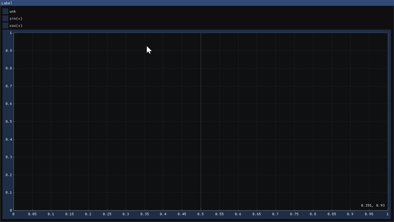Click the cos(x) text label
394x222 pixels.
(x=16, y=25)
